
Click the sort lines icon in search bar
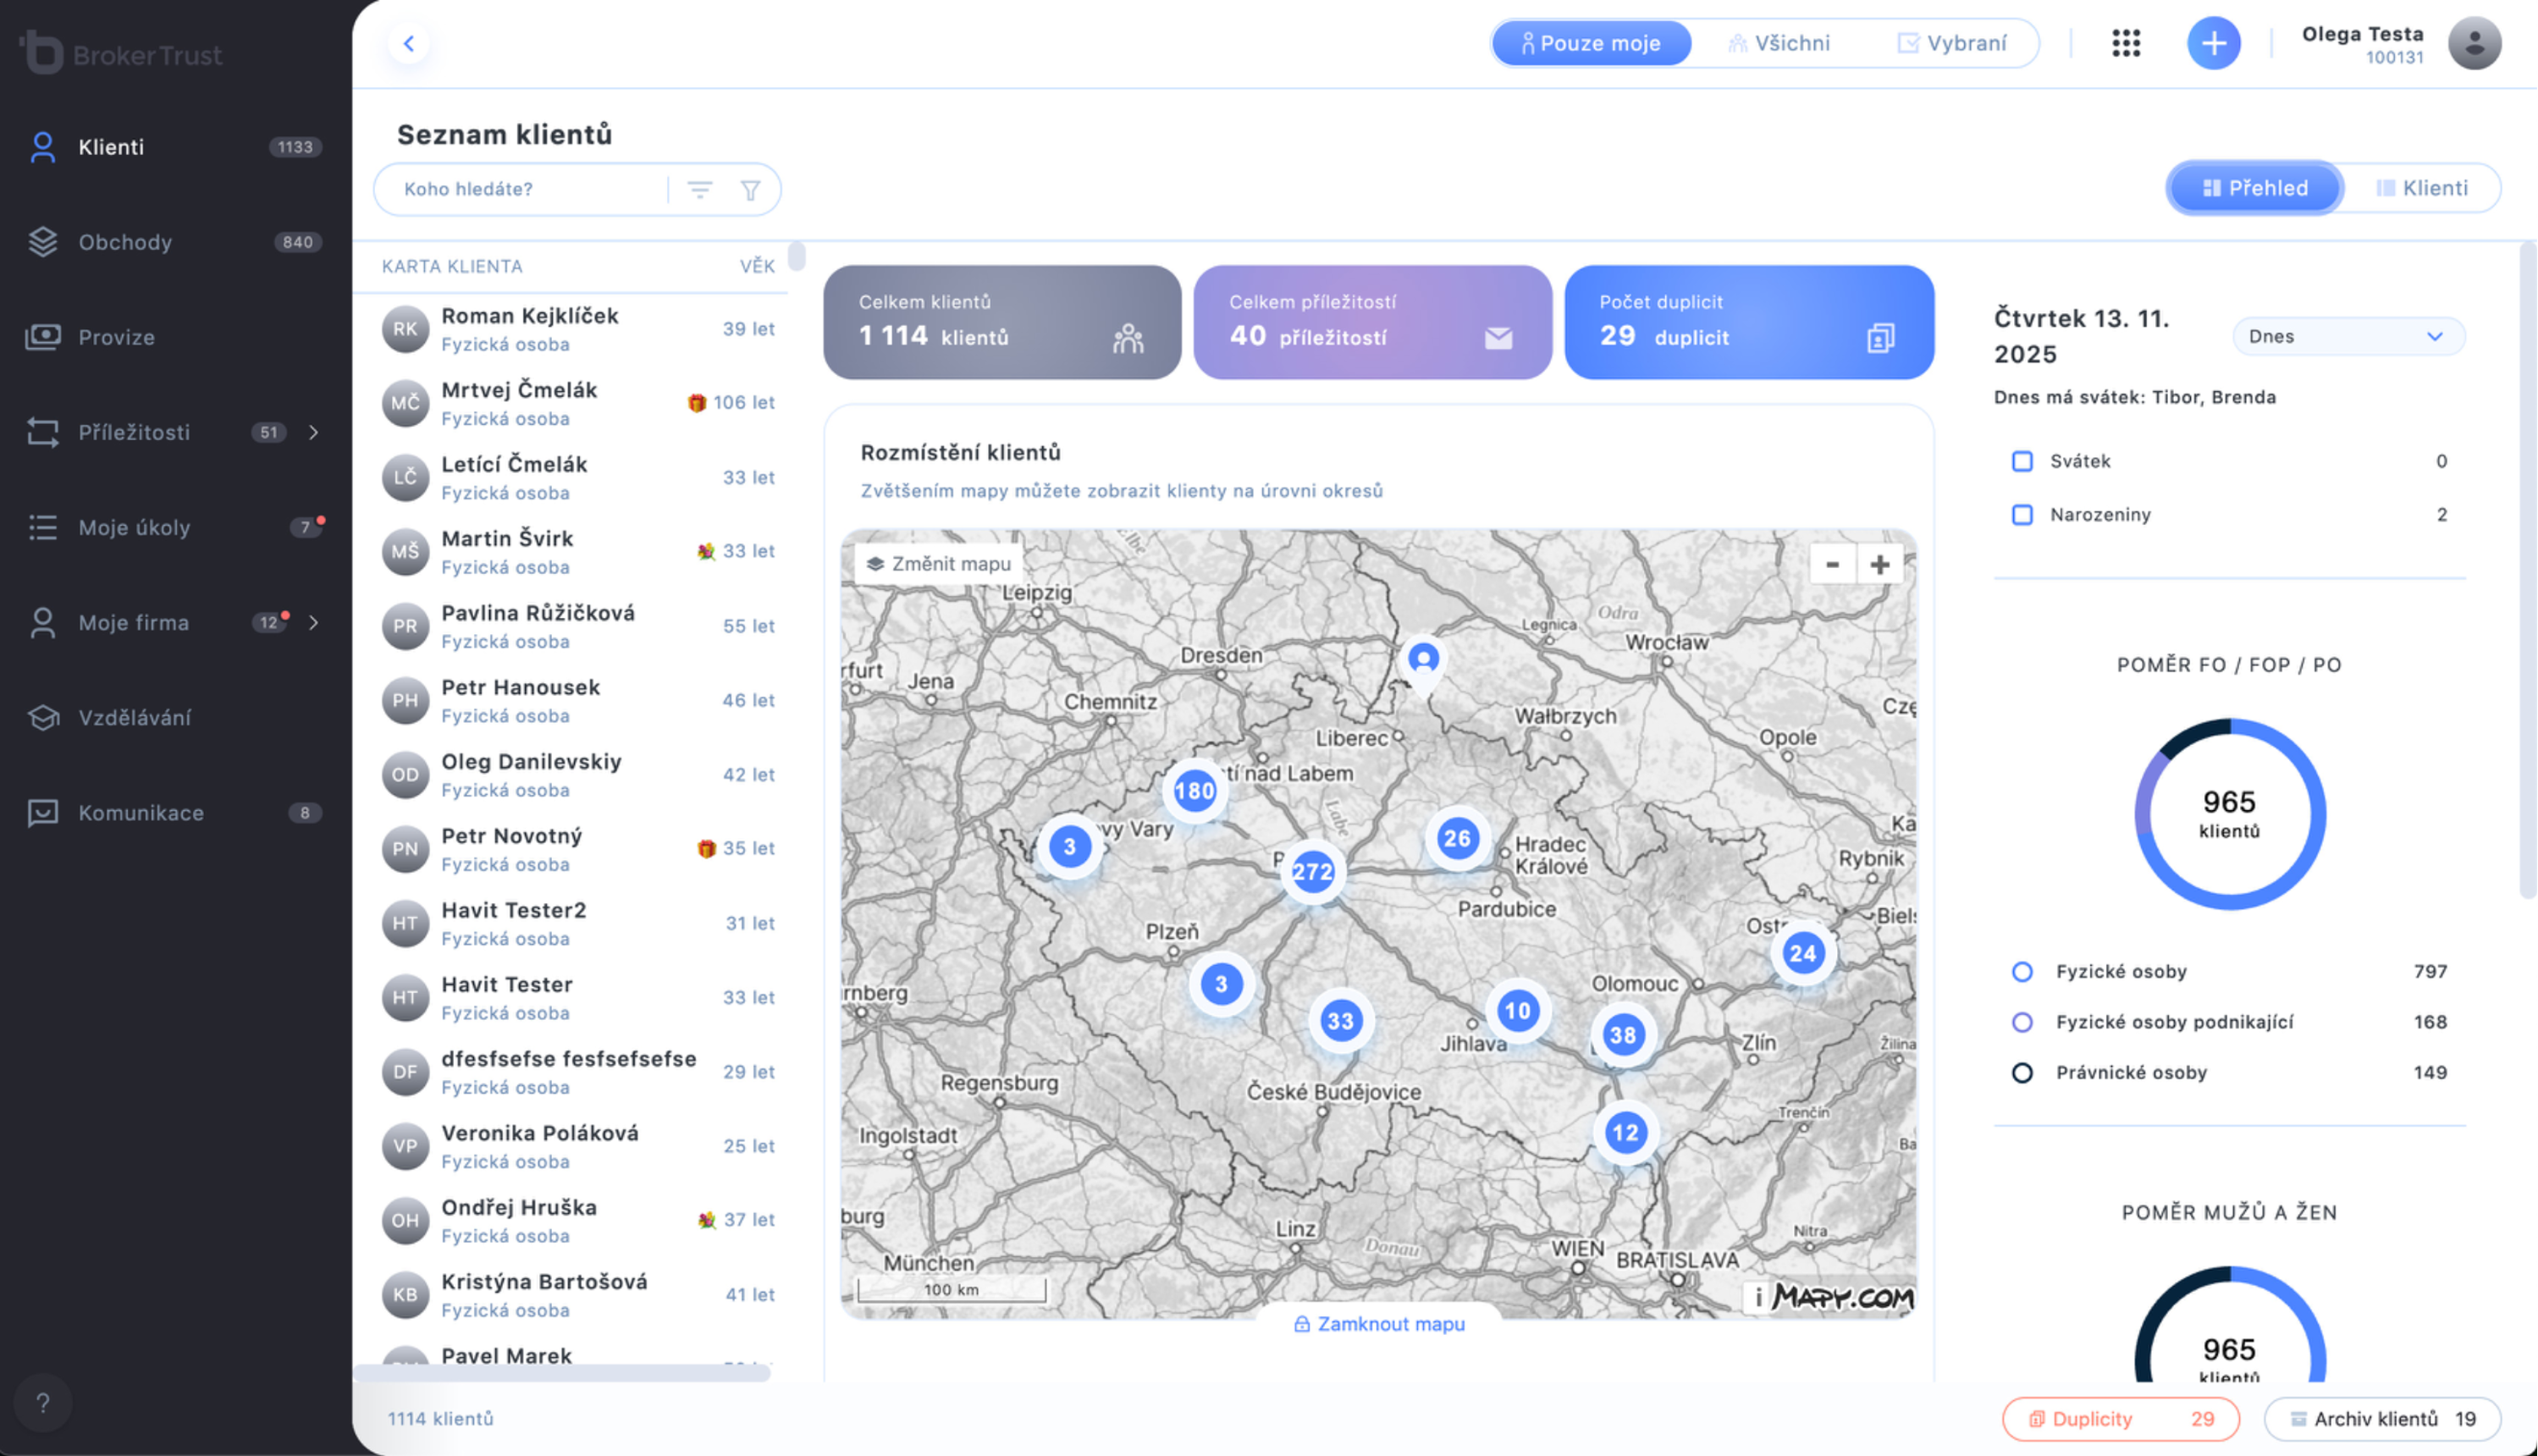[700, 189]
